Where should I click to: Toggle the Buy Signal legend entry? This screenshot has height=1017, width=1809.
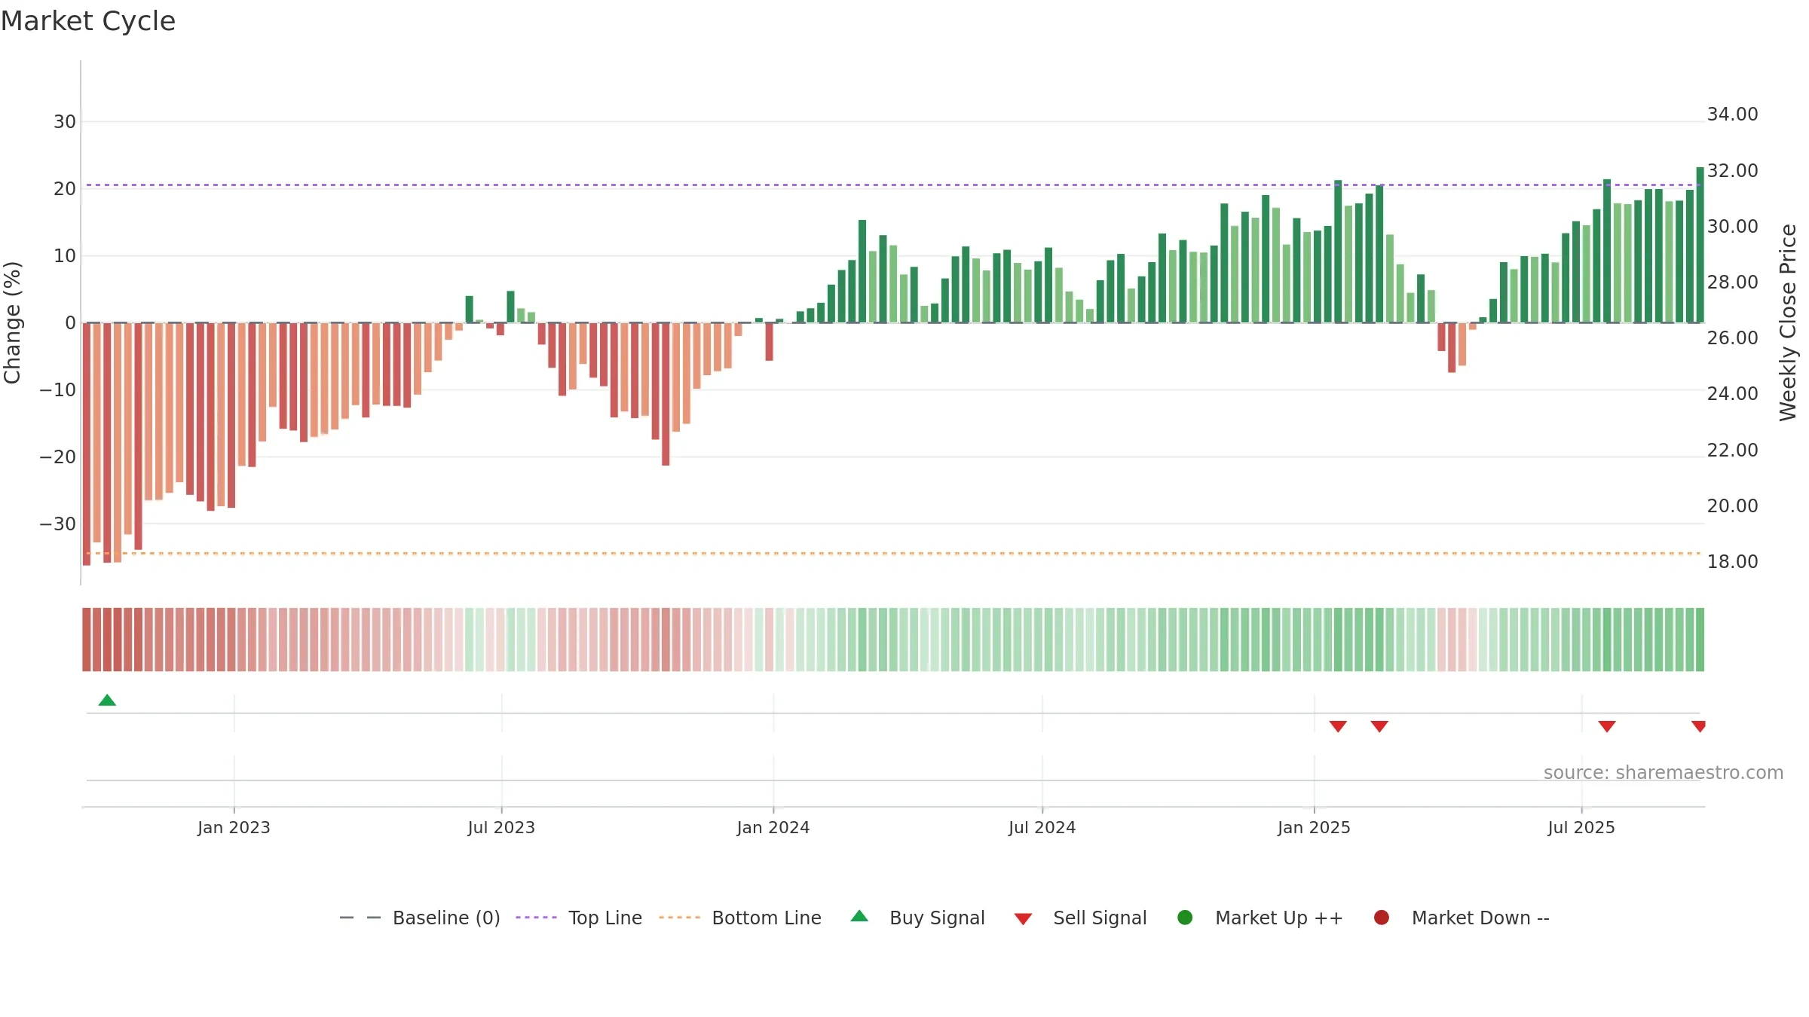pyautogui.click(x=917, y=918)
